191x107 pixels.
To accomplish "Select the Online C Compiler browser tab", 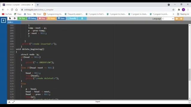I will 18,5.
